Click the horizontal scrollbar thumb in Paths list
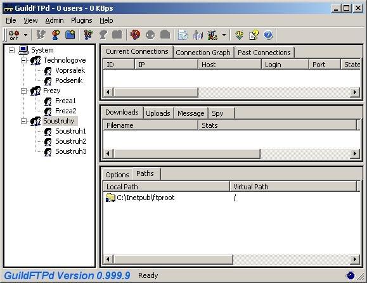The width and height of the screenshot is (367, 283). [x=173, y=259]
